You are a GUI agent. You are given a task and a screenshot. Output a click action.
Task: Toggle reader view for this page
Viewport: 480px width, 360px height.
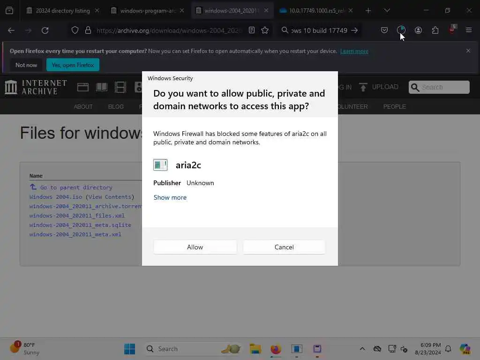[x=252, y=30]
